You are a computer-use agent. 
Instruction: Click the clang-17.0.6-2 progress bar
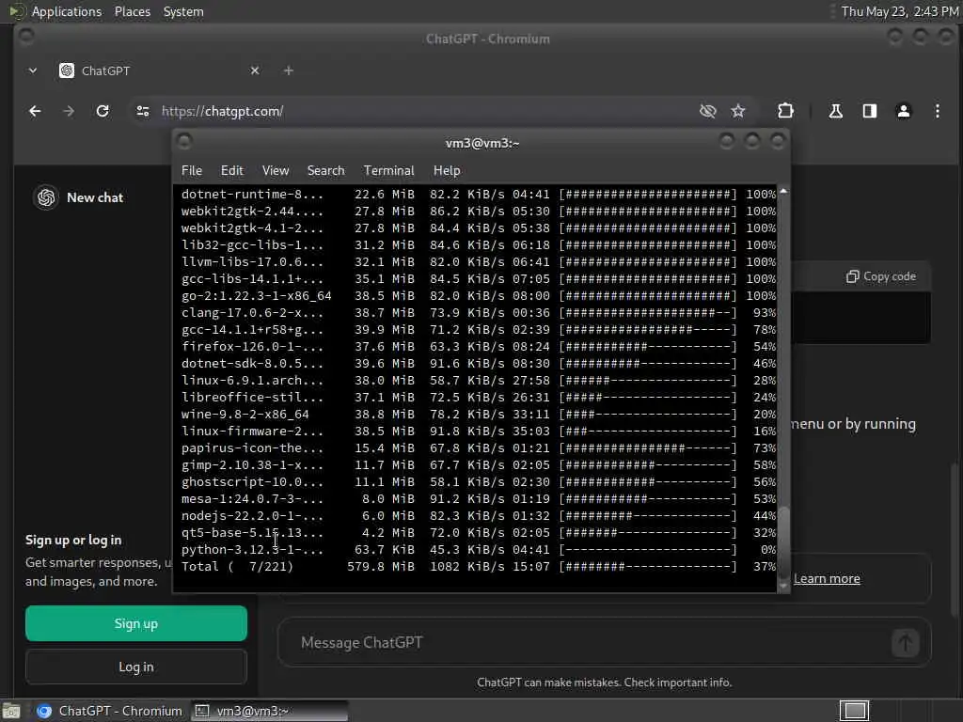(x=648, y=313)
